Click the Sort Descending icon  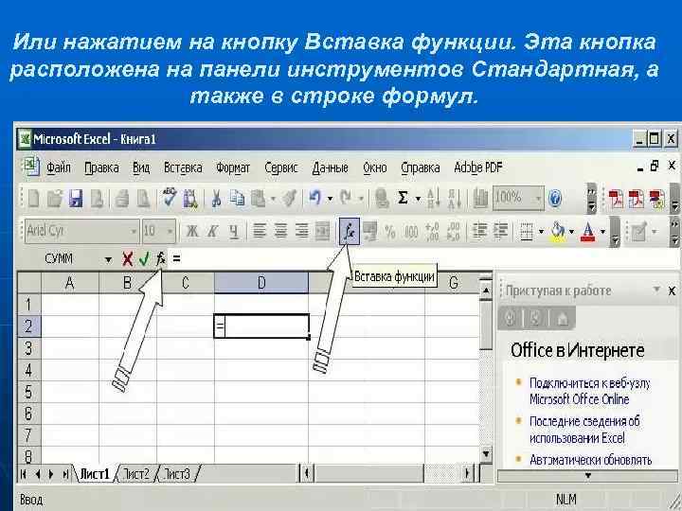(x=455, y=199)
